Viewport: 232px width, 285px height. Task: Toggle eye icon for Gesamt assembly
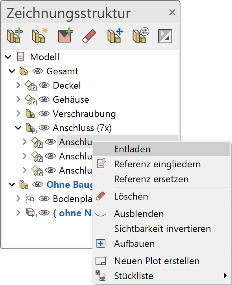click(x=38, y=71)
